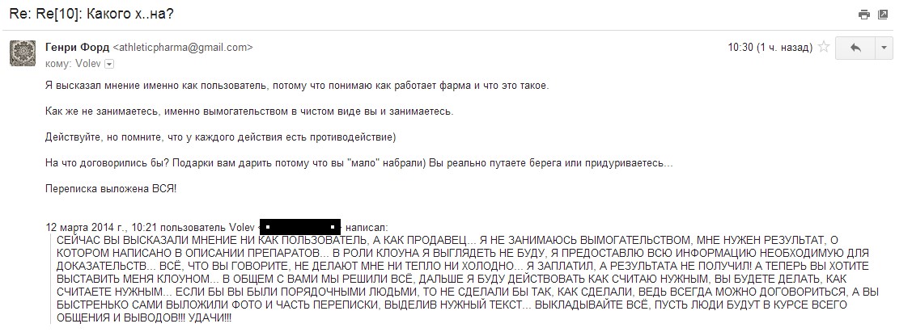Click the line 'Переписка выложена ВСЯ!'
This screenshot has width=912, height=332.
tap(110, 188)
